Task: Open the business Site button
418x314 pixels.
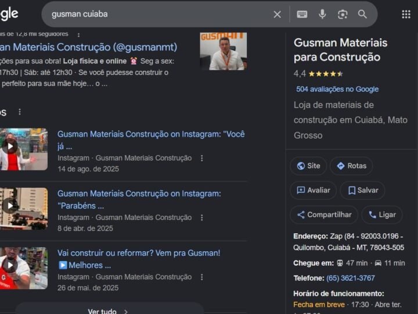Action: (x=308, y=166)
